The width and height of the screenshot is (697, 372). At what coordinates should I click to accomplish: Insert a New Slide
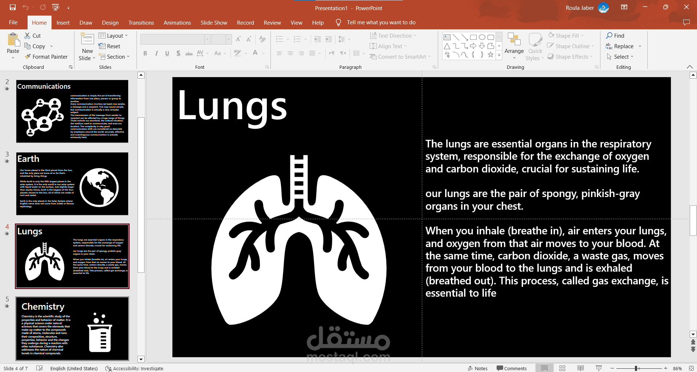(87, 46)
